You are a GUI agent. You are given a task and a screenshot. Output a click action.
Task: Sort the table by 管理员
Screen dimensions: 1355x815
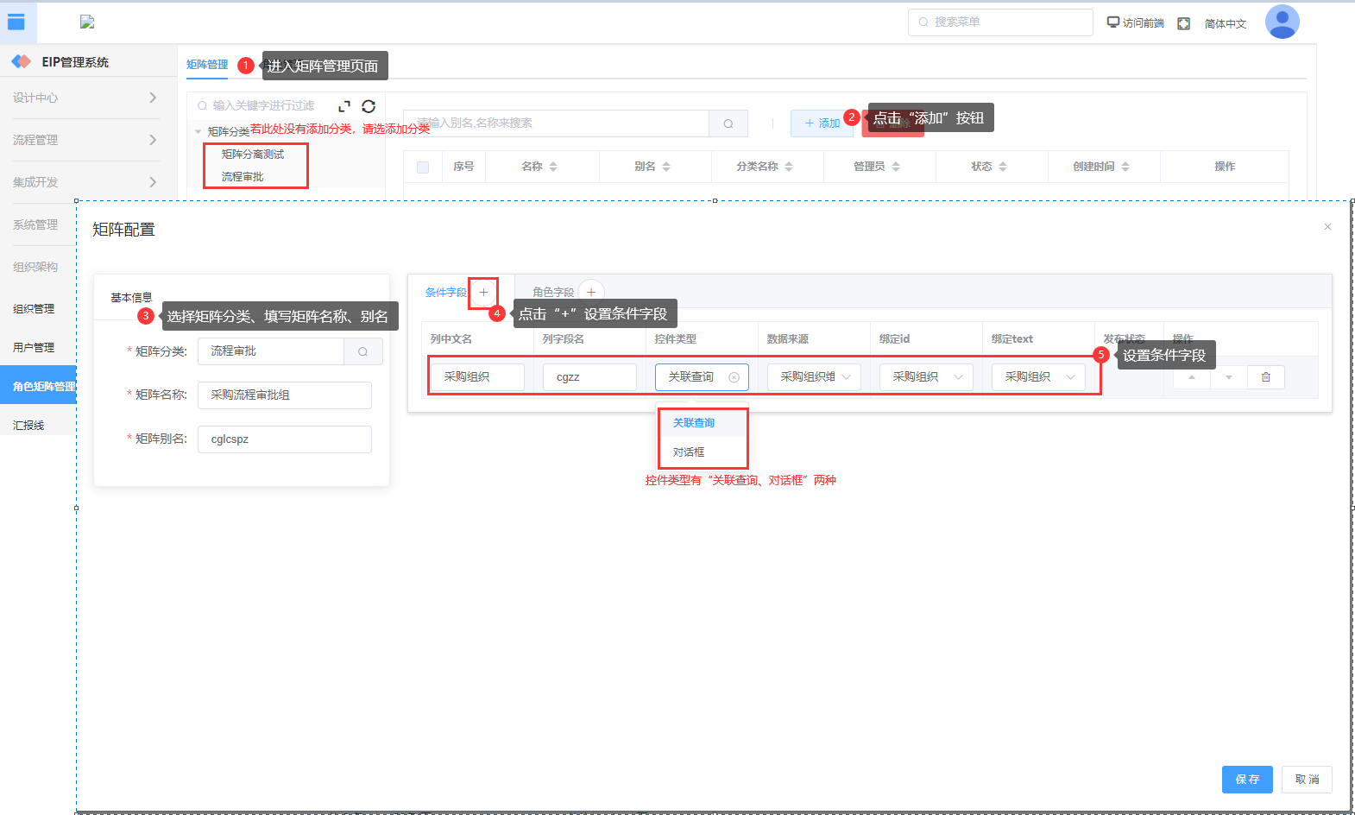tap(896, 167)
